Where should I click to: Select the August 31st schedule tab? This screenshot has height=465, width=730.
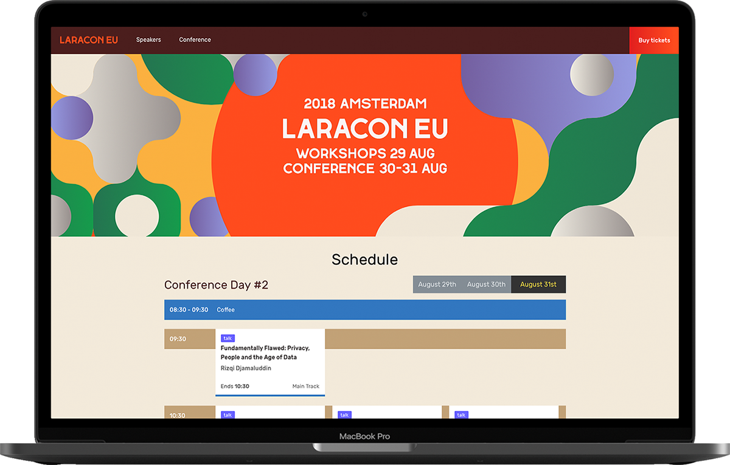pyautogui.click(x=538, y=284)
